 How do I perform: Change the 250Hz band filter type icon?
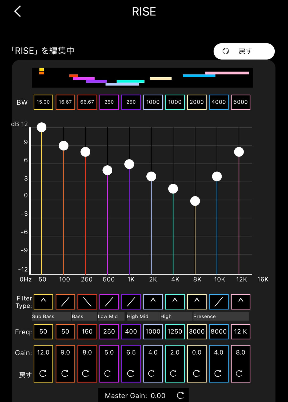(x=87, y=301)
